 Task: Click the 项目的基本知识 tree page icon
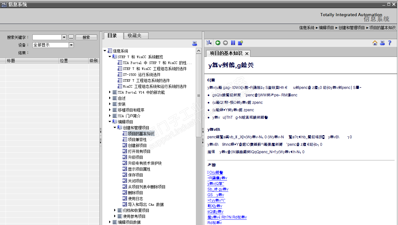click(125, 134)
